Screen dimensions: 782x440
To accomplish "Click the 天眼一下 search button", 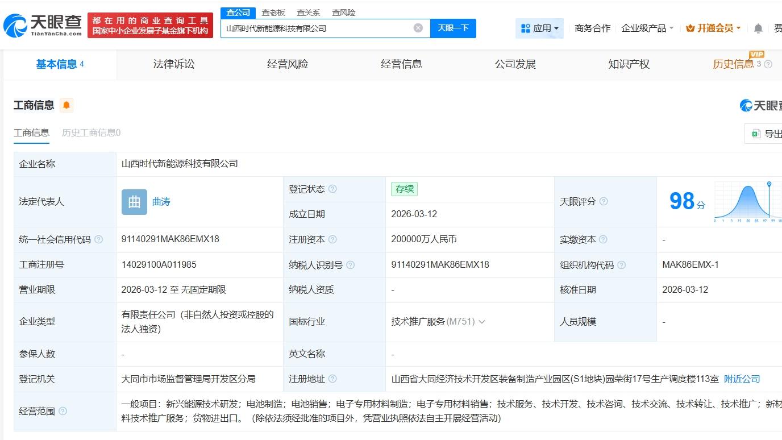I will coord(453,27).
